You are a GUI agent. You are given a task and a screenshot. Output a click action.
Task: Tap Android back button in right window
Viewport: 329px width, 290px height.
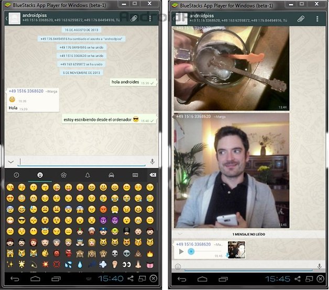[x=182, y=279]
